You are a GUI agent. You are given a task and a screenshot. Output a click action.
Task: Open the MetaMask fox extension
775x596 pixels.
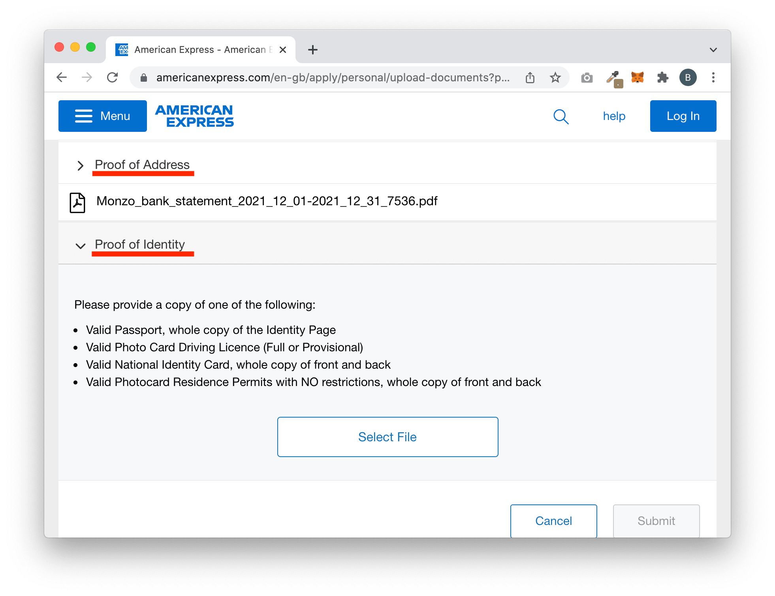click(638, 77)
